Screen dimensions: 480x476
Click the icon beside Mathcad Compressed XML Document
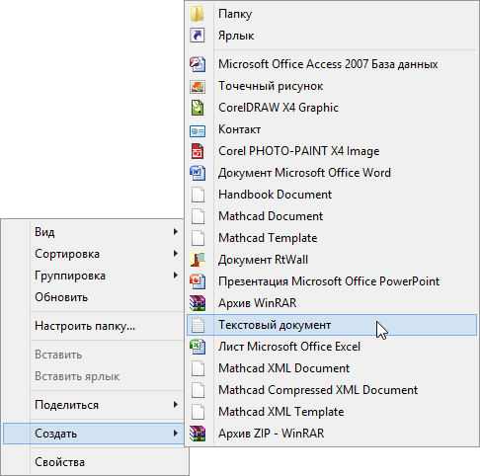(x=198, y=390)
